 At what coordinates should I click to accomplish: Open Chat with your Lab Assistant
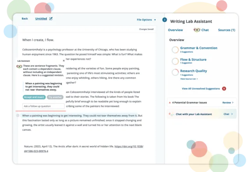click(228, 114)
